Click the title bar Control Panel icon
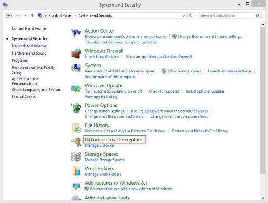Viewport: 268px width, 203px height. pos(5,4)
